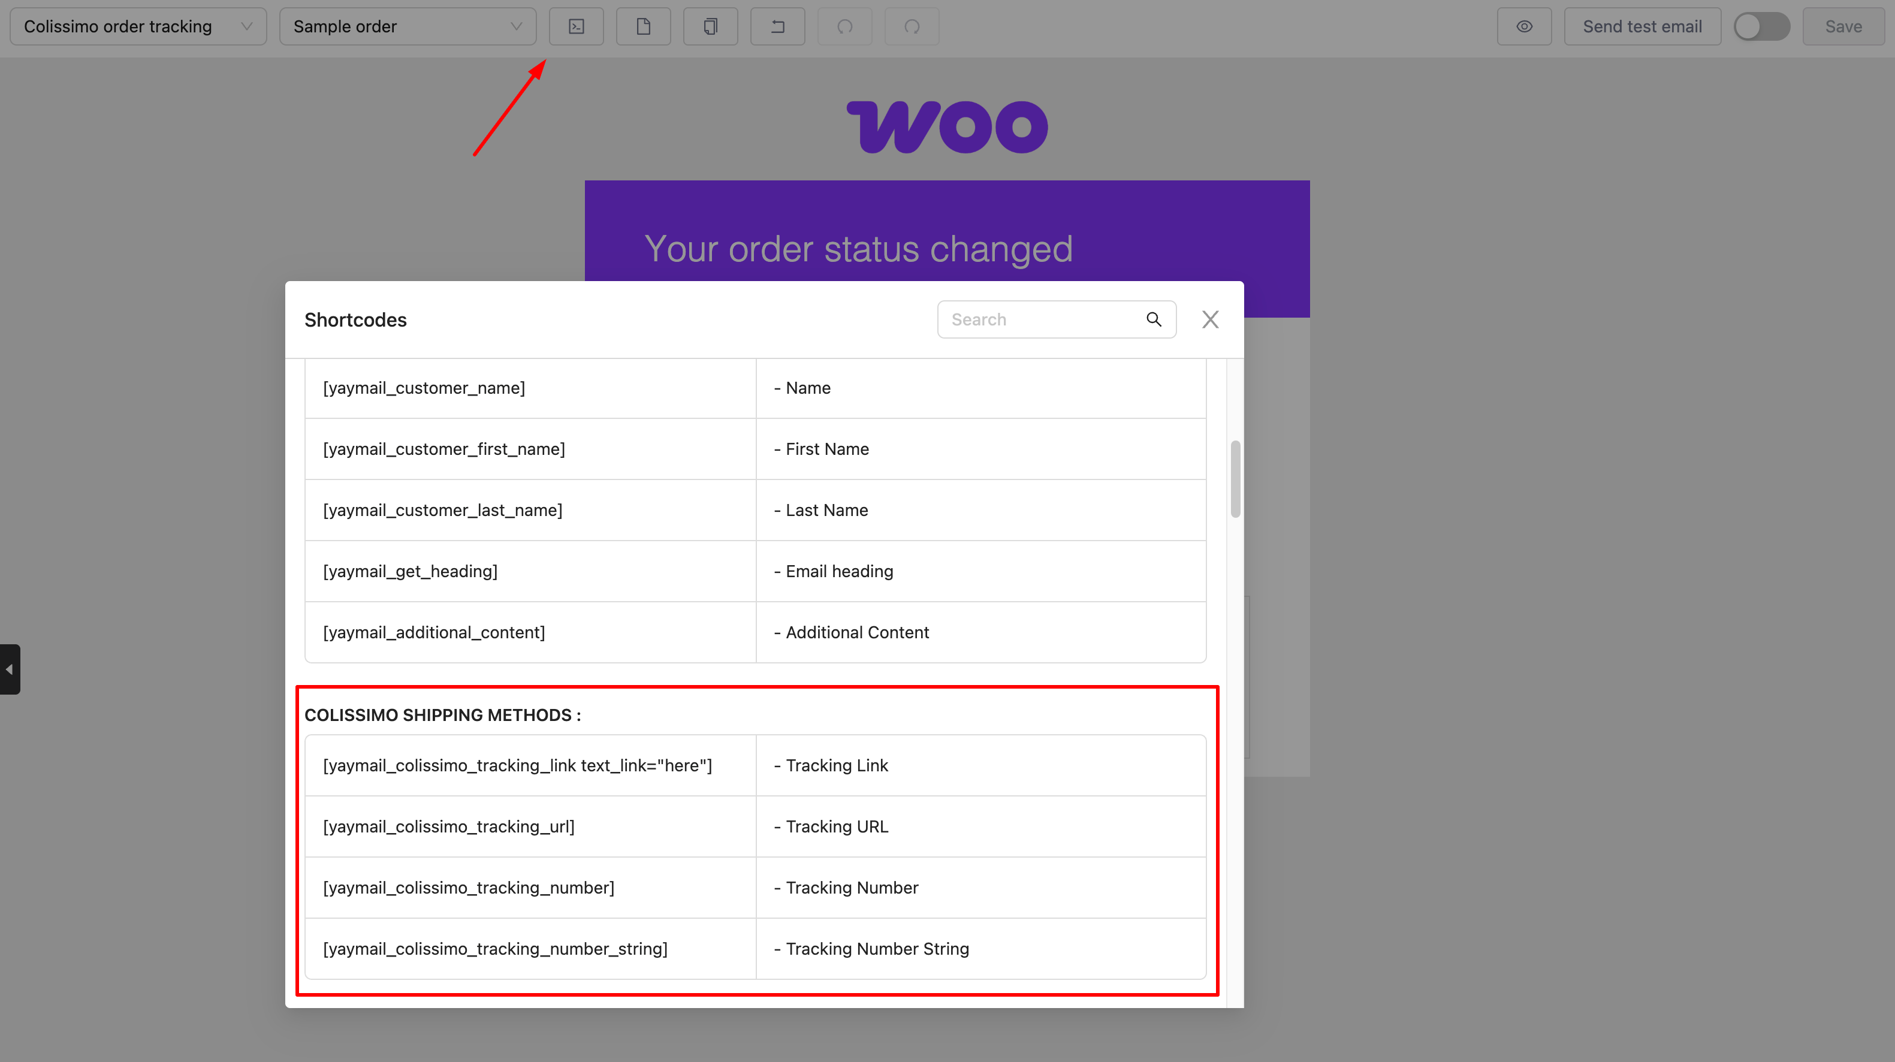Screen dimensions: 1895x1062
Task: Click the Shortcodes list scrollbar thumb
Action: click(1235, 479)
